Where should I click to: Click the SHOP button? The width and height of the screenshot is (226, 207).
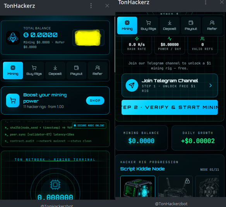coord(95,101)
